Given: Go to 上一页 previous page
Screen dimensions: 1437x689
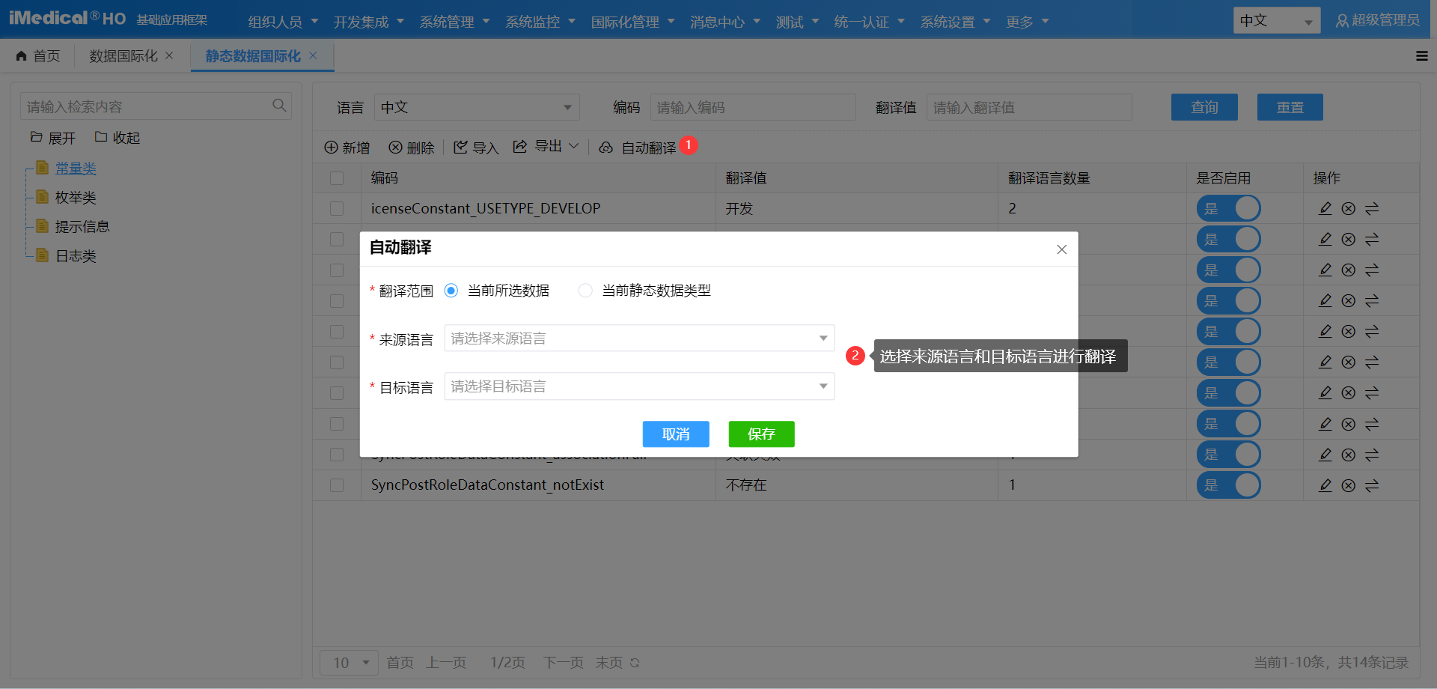Looking at the screenshot, I should pos(446,663).
